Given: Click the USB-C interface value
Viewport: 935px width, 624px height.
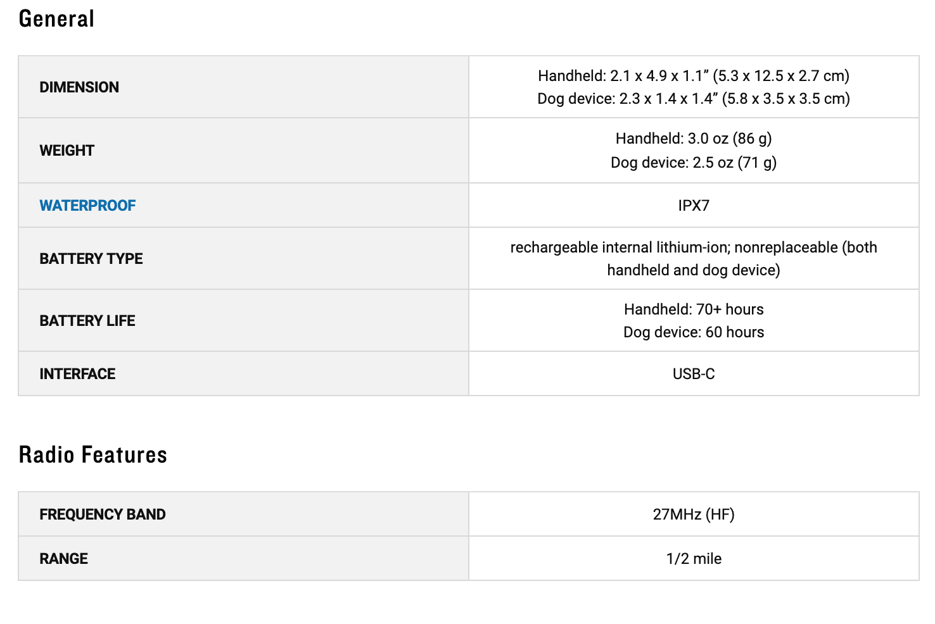Looking at the screenshot, I should [693, 374].
